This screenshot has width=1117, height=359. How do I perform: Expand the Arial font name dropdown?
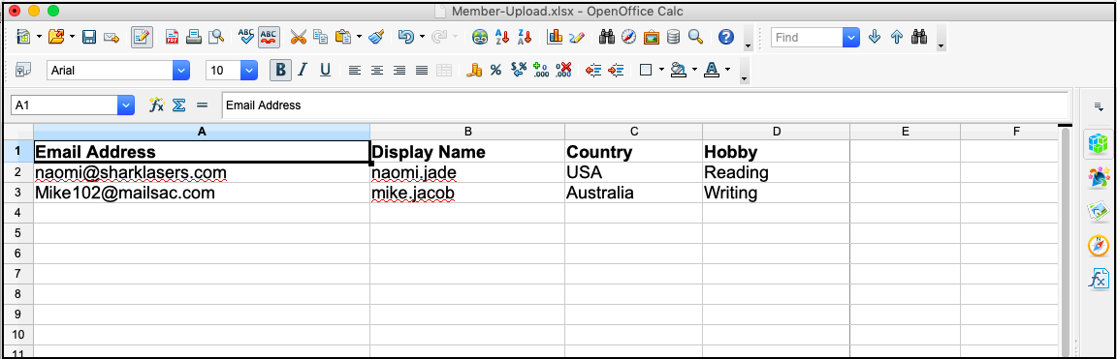(x=181, y=70)
